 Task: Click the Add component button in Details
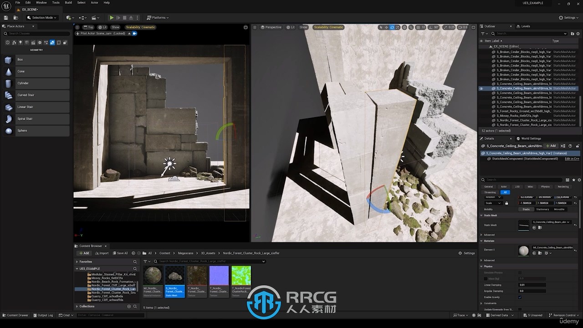pyautogui.click(x=551, y=146)
